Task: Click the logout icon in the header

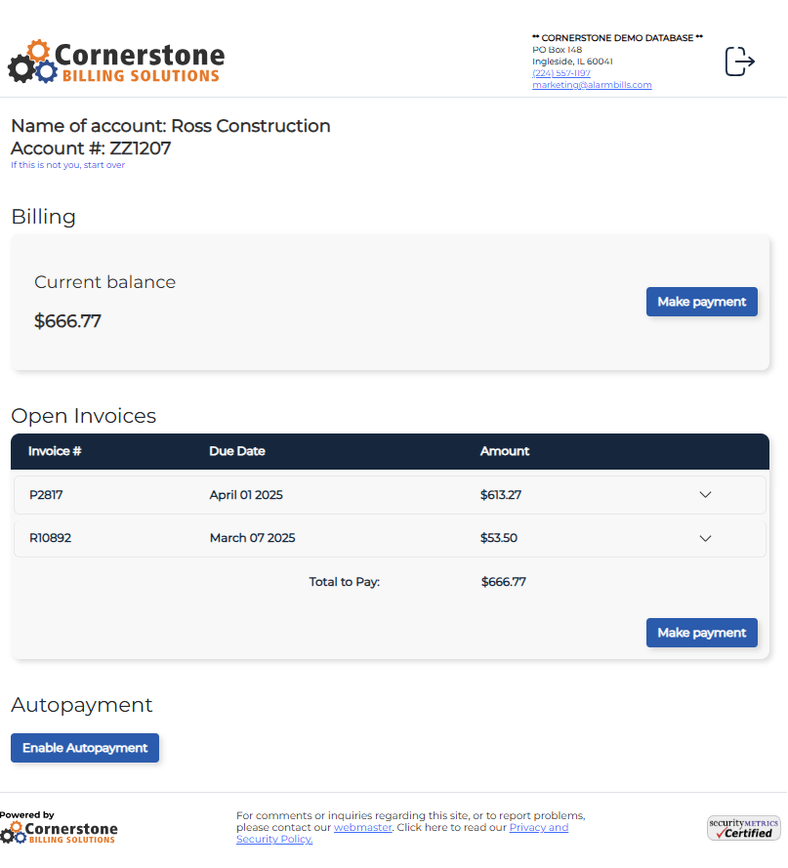Action: coord(739,62)
